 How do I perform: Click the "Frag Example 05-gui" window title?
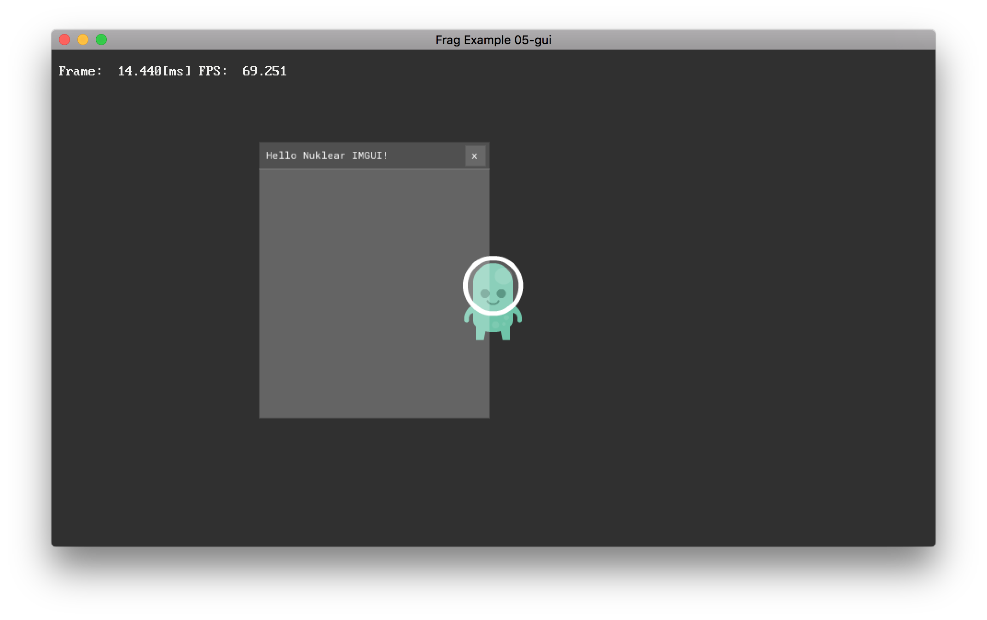(493, 40)
